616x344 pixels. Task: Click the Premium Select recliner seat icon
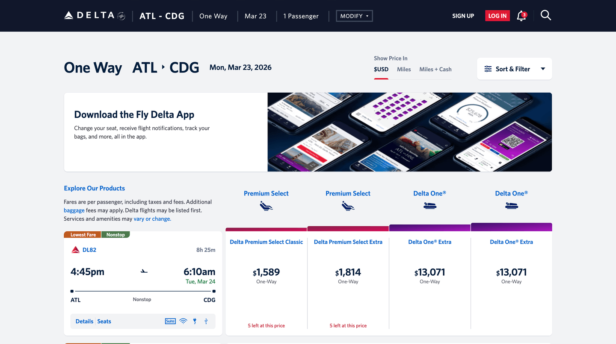point(266,205)
